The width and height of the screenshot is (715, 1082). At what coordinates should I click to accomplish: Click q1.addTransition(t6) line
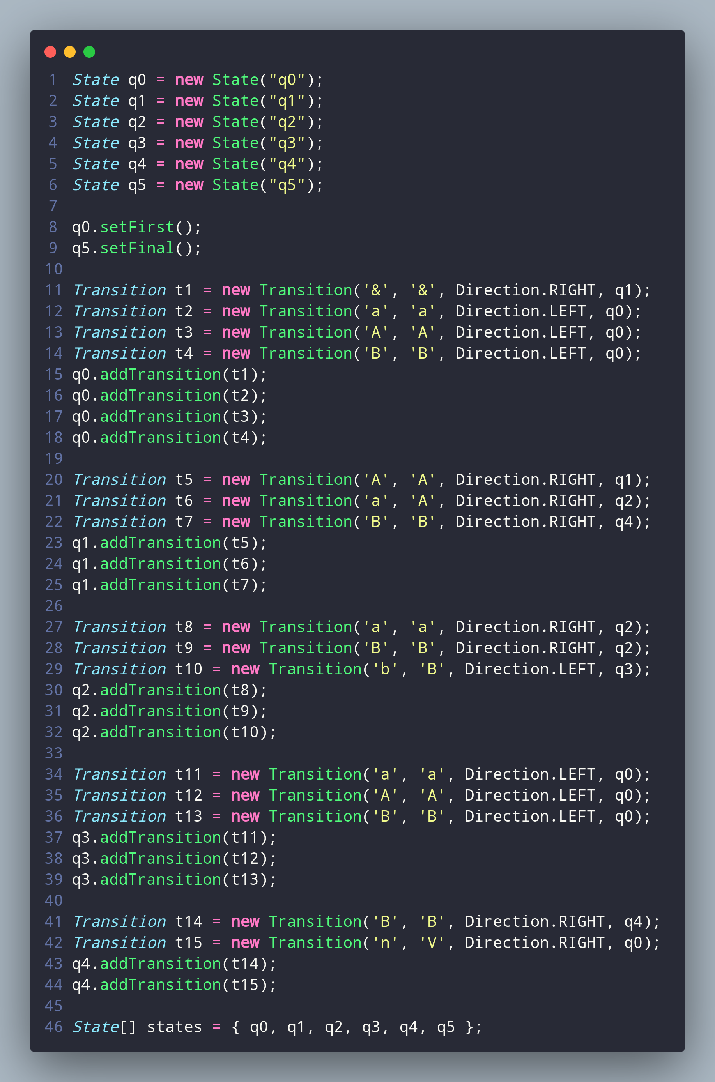click(x=170, y=564)
